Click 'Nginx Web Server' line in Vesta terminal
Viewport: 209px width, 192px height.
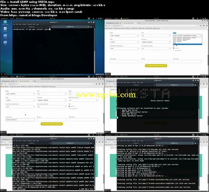tap(130, 110)
